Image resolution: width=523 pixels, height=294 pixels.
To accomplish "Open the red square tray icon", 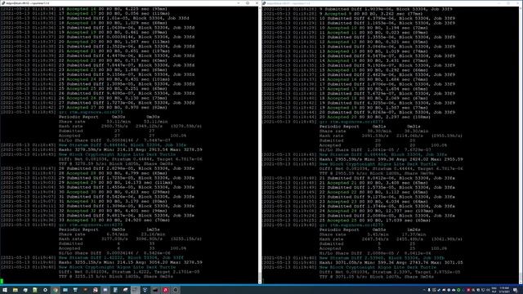I will click(468, 290).
